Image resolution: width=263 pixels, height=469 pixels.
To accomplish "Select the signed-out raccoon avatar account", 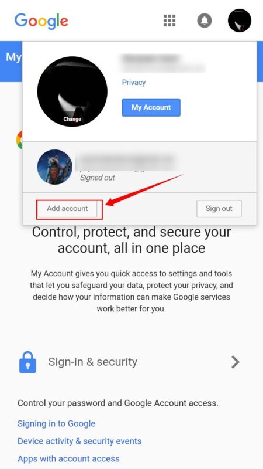I will [54, 167].
